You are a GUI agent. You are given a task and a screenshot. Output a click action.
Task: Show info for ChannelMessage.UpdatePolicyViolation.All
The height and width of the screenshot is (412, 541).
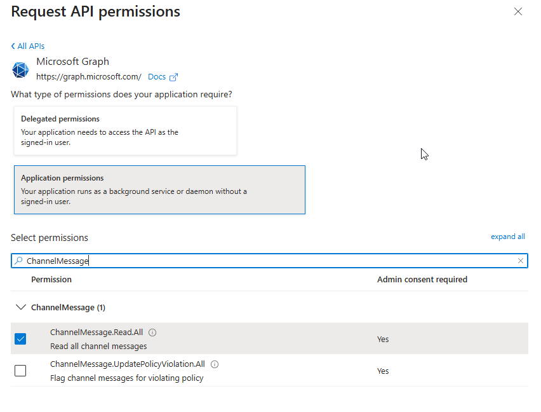click(215, 364)
